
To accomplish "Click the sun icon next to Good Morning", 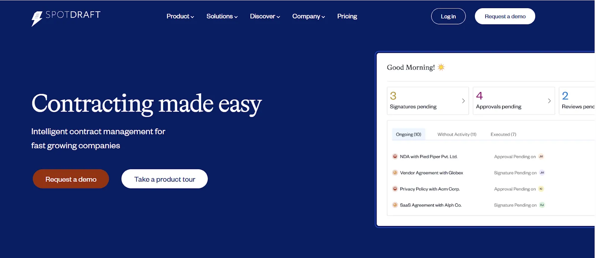I will [x=441, y=67].
